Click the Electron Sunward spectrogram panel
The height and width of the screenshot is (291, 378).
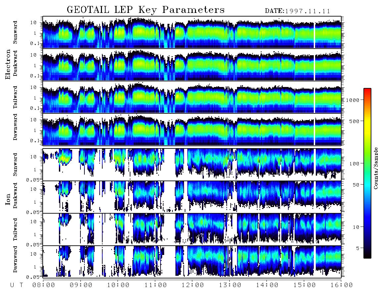point(192,32)
